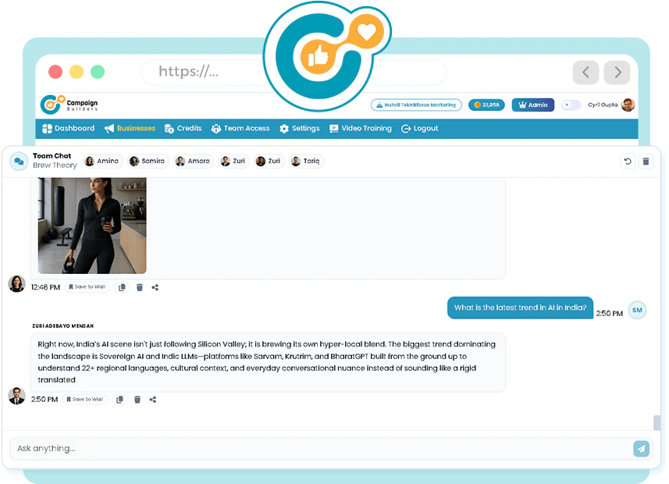Select team member Amina chip

(x=103, y=161)
